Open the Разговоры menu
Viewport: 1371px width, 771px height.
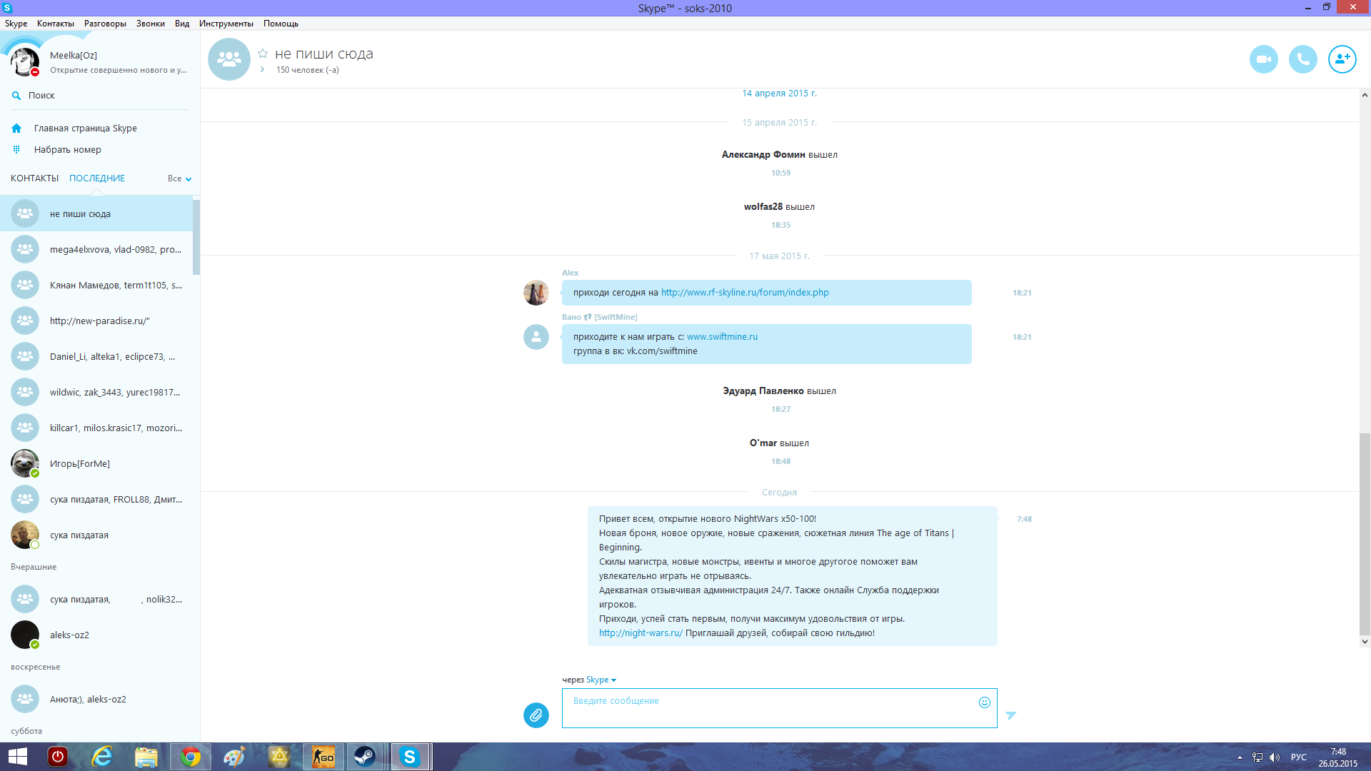pyautogui.click(x=105, y=24)
